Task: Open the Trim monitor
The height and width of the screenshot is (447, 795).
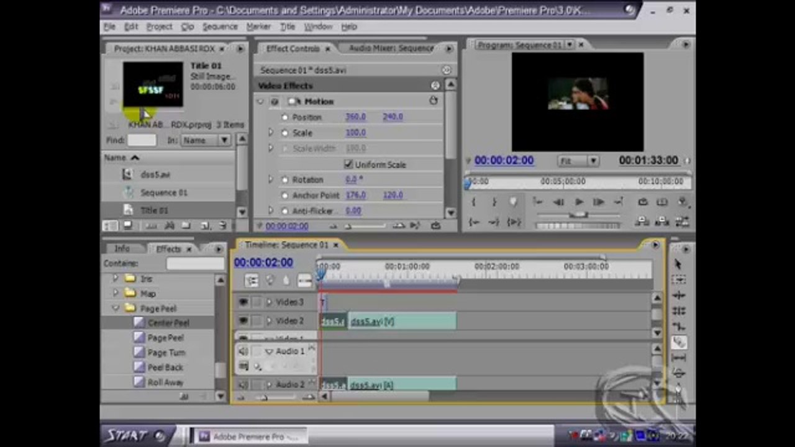Action: click(682, 222)
